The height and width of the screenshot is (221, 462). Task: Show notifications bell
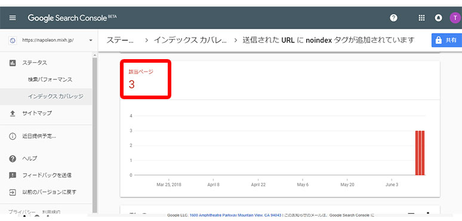439,18
